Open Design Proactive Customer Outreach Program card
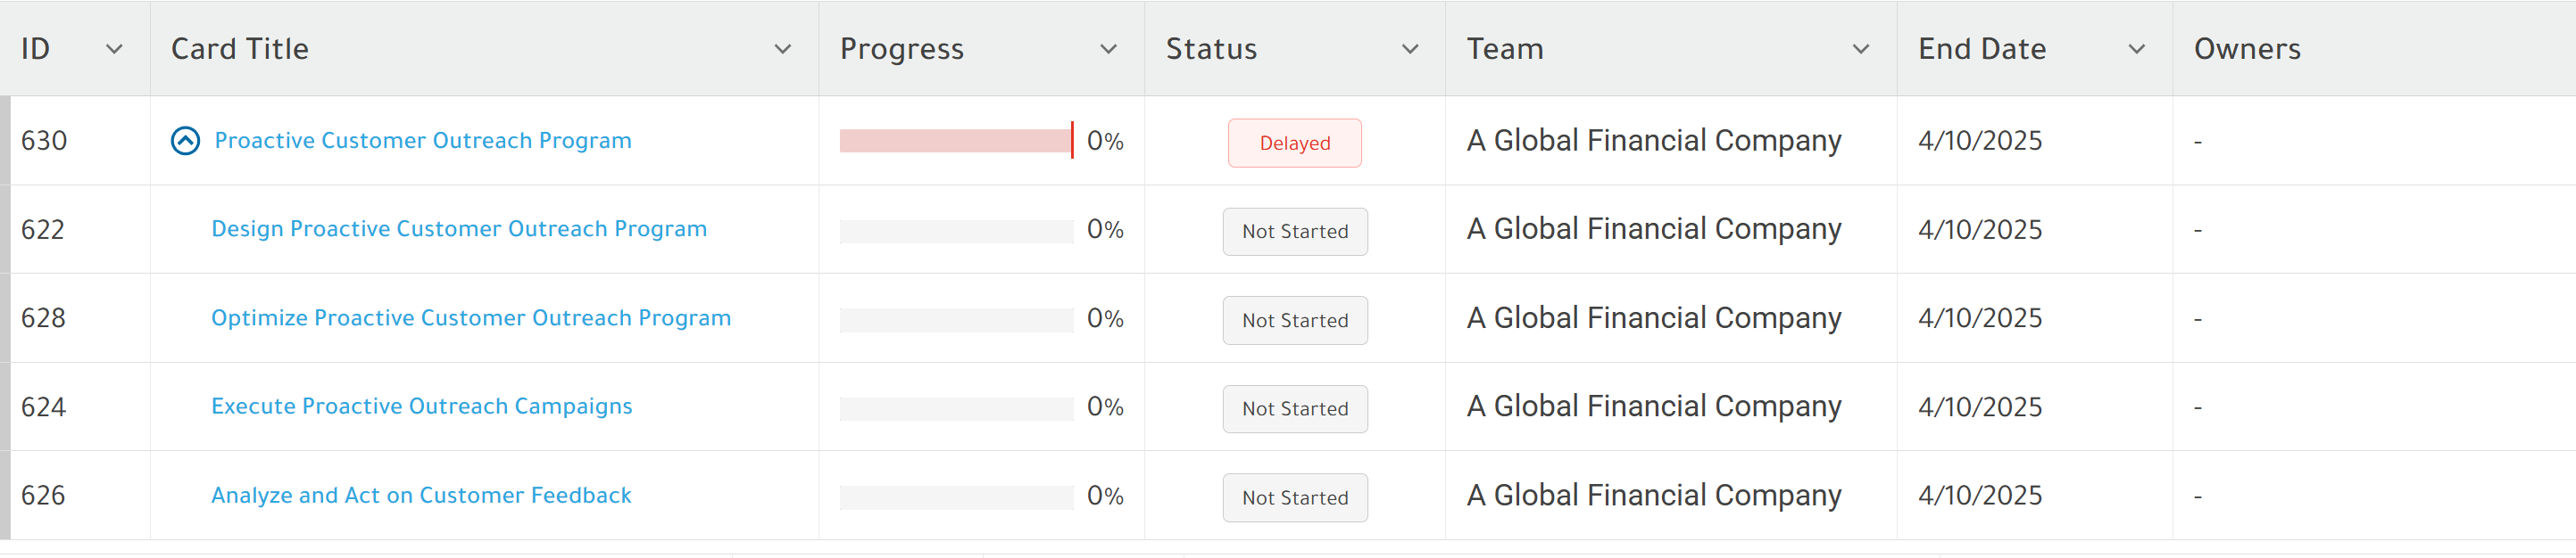2576x558 pixels. coord(459,230)
